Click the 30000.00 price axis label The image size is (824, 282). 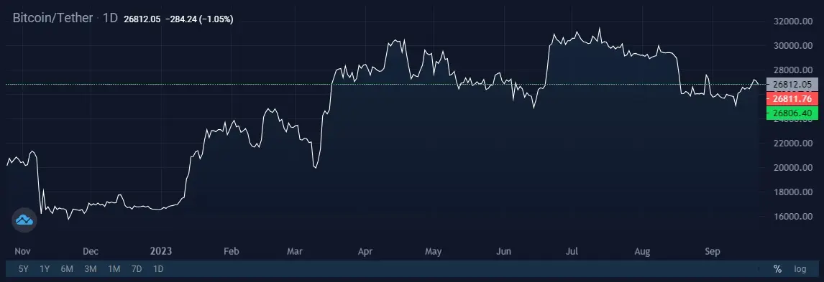pos(792,46)
